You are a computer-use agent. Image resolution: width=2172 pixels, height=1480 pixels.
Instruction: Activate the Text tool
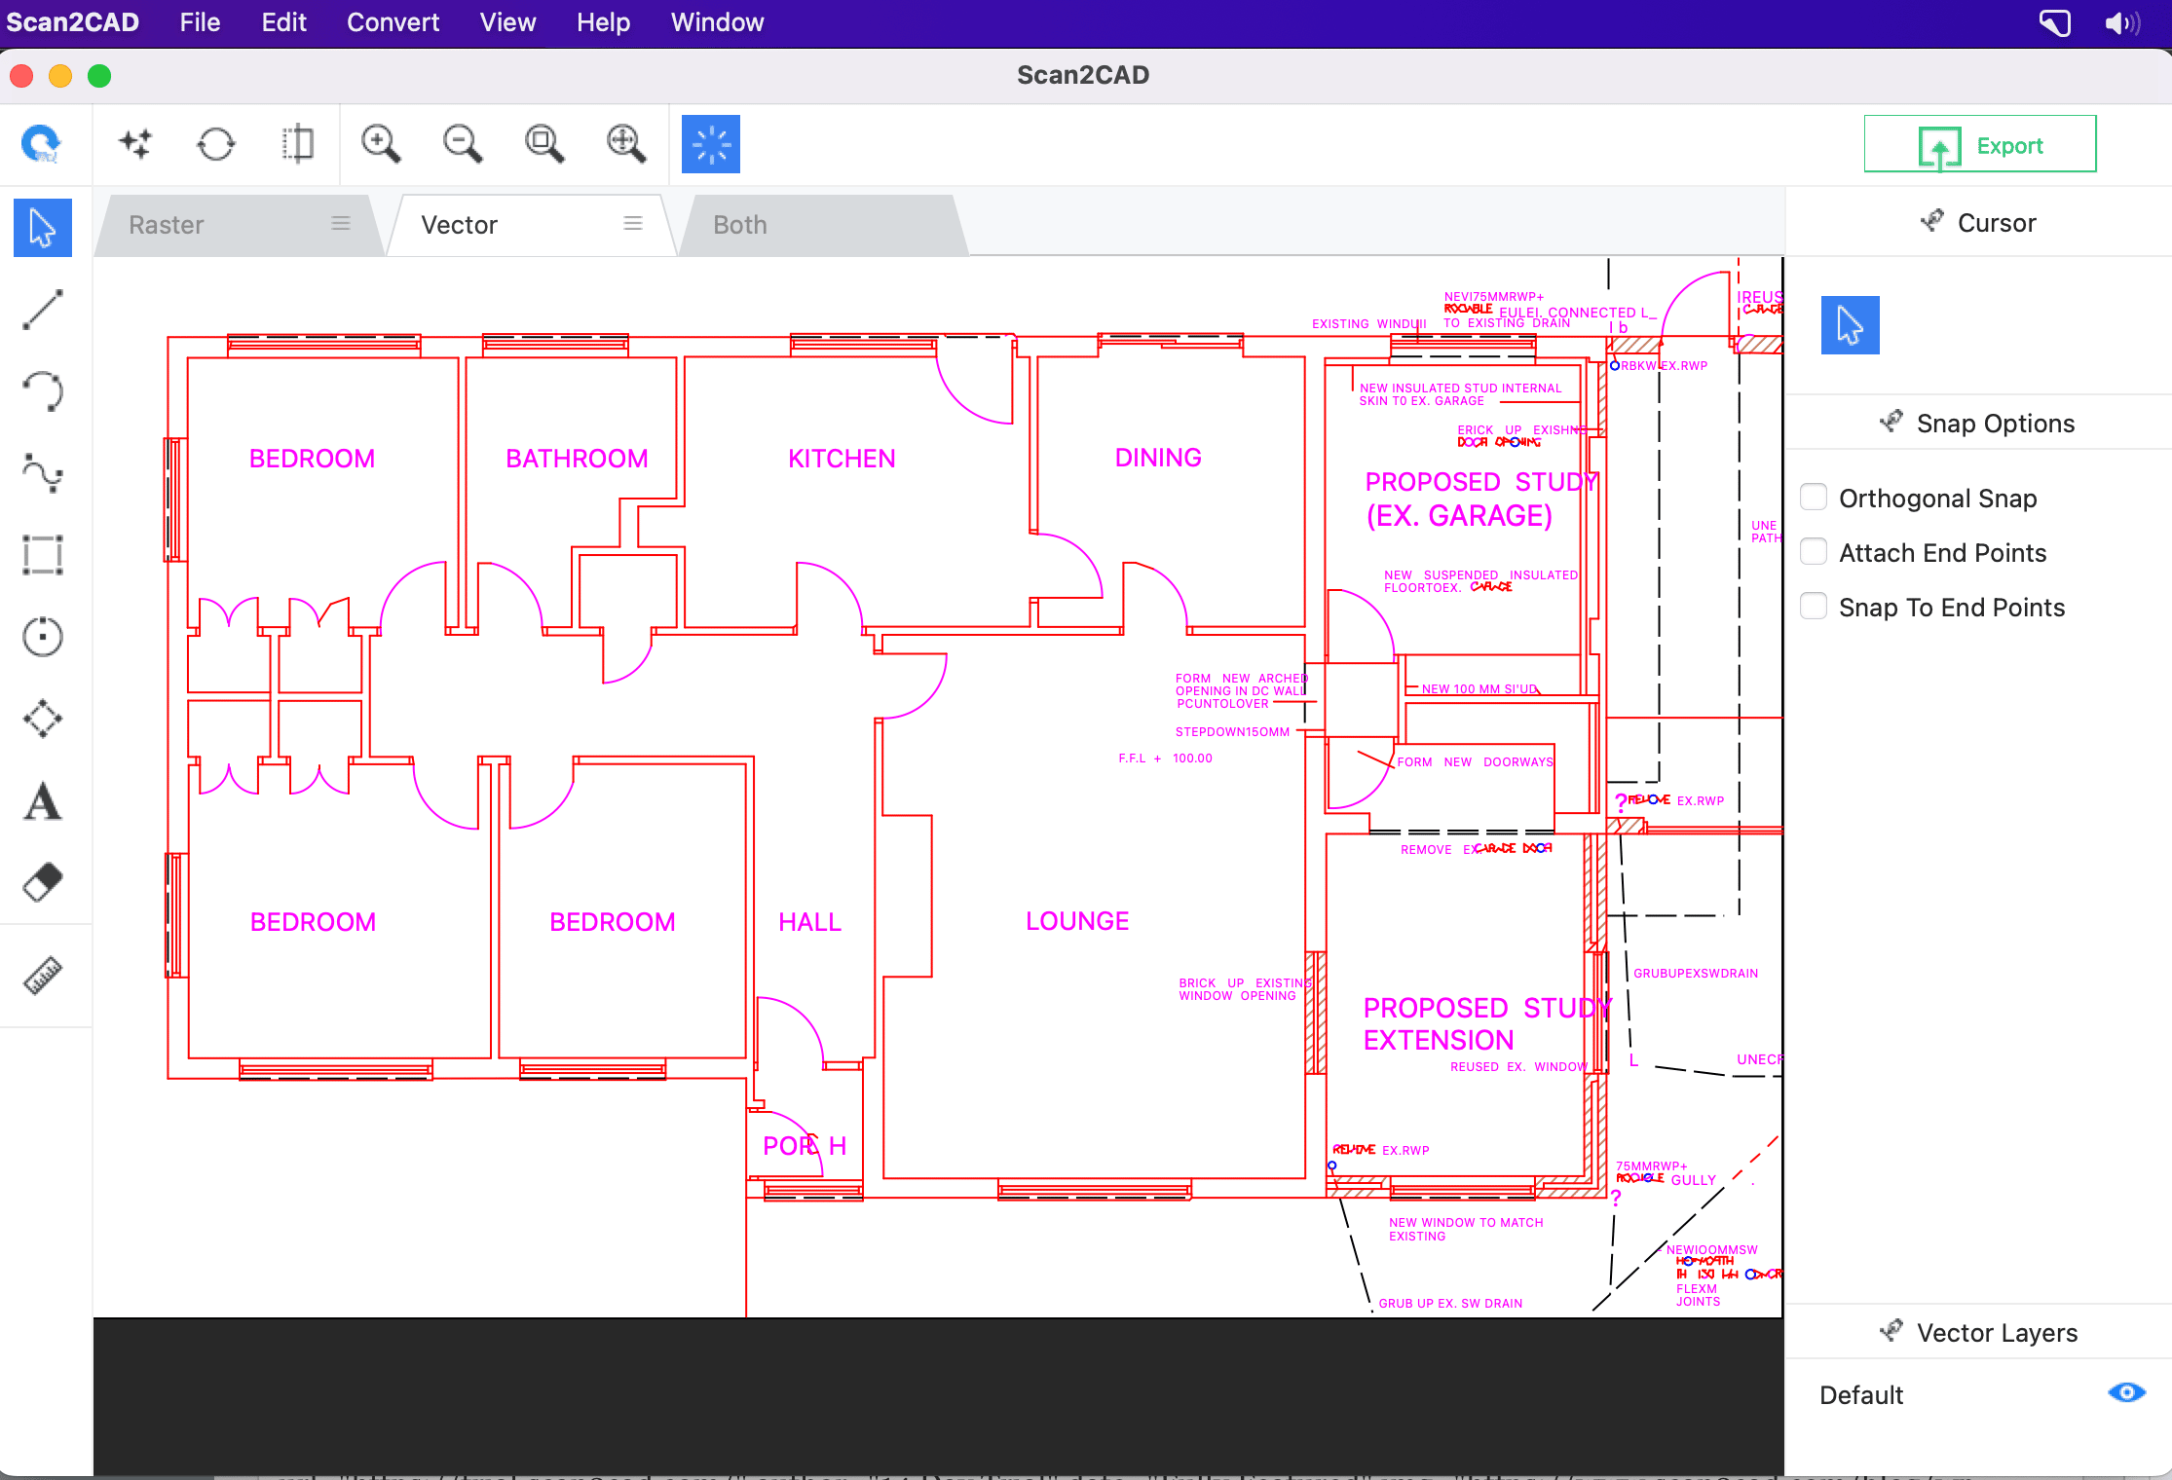(x=43, y=800)
